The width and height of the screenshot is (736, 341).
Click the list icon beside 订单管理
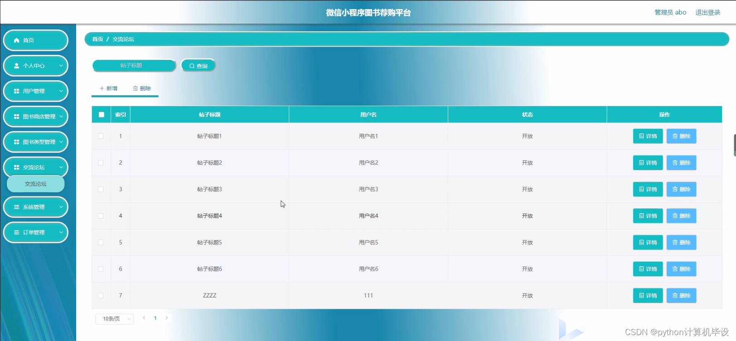pos(17,233)
